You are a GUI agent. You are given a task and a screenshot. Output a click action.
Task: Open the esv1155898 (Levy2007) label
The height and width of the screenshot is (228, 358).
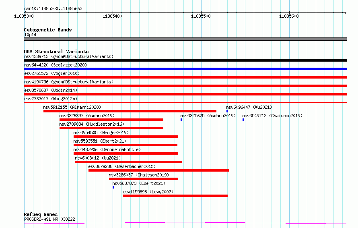[x=148, y=192]
